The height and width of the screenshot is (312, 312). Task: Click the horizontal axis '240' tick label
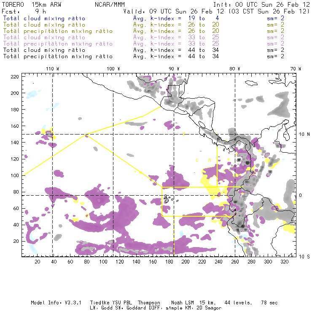click(218, 262)
